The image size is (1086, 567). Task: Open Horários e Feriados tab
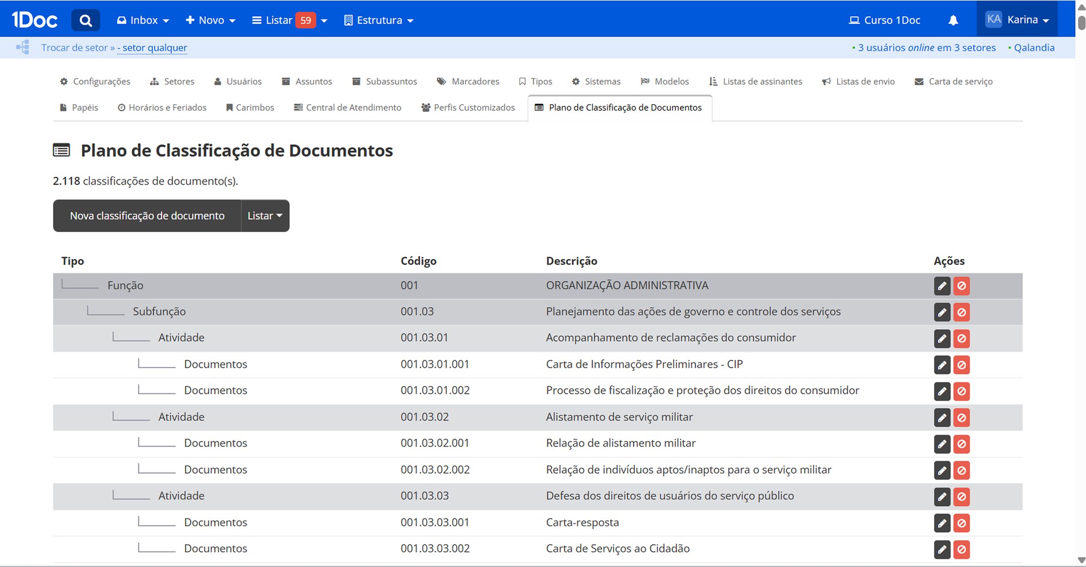(x=162, y=108)
